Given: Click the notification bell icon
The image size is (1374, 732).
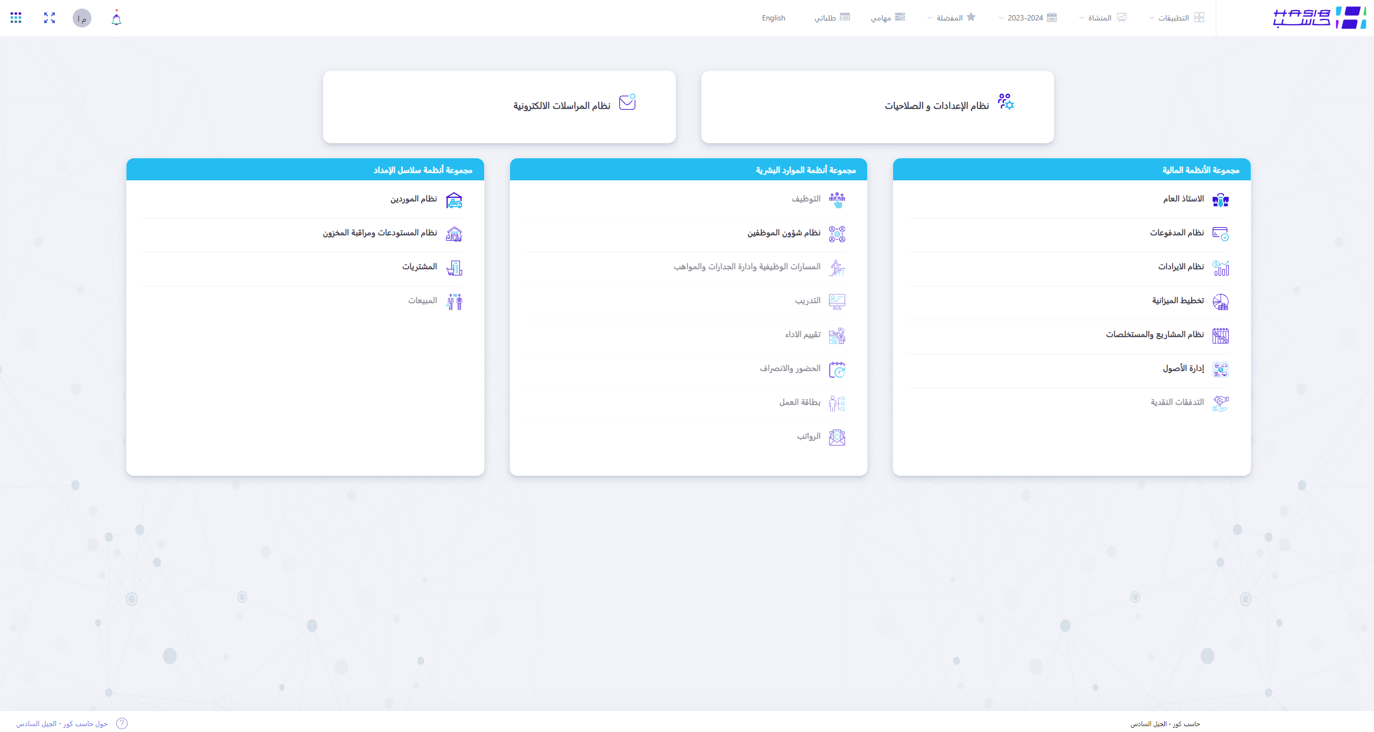Looking at the screenshot, I should [x=116, y=19].
